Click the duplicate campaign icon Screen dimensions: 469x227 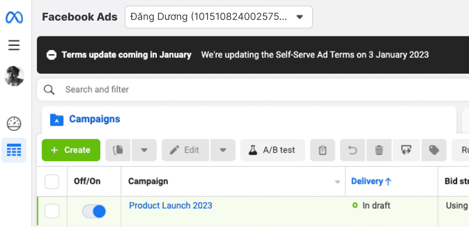point(118,150)
